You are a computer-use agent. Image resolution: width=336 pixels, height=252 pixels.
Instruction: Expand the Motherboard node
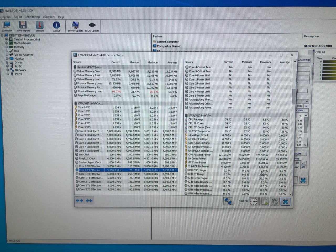click(x=6, y=43)
